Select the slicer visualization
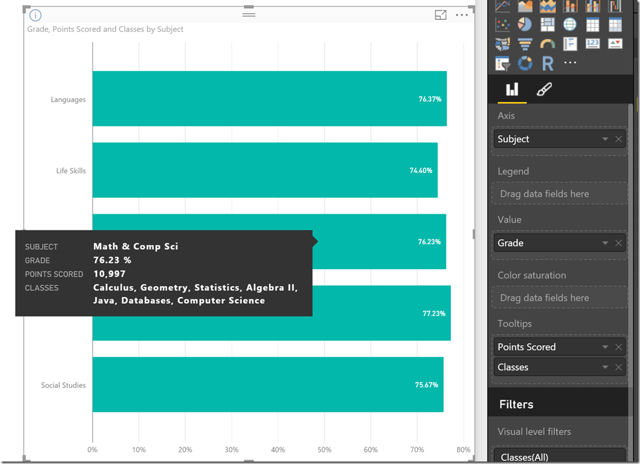The height and width of the screenshot is (464, 640). coord(502,64)
